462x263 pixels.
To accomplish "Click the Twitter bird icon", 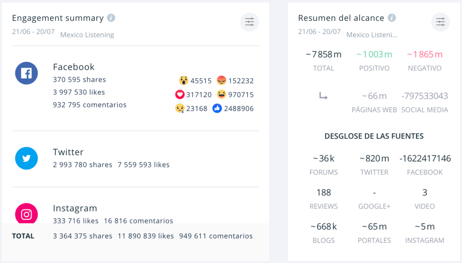I will coord(26,158).
